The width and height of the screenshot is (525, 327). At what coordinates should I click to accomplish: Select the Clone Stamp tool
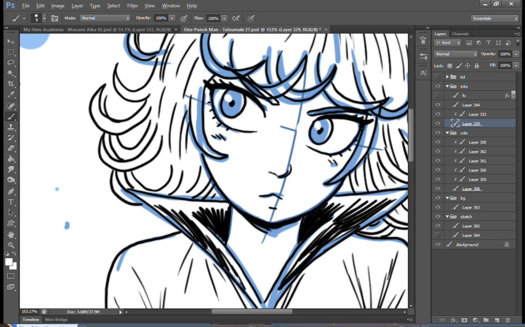pos(11,127)
